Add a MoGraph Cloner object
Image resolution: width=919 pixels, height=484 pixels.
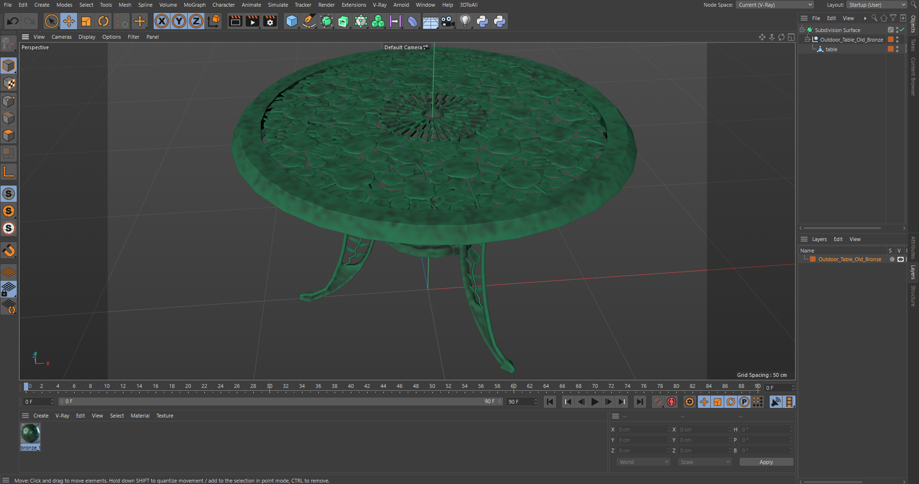pos(378,21)
